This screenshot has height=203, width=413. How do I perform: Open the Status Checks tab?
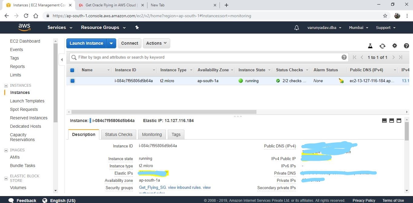point(118,134)
